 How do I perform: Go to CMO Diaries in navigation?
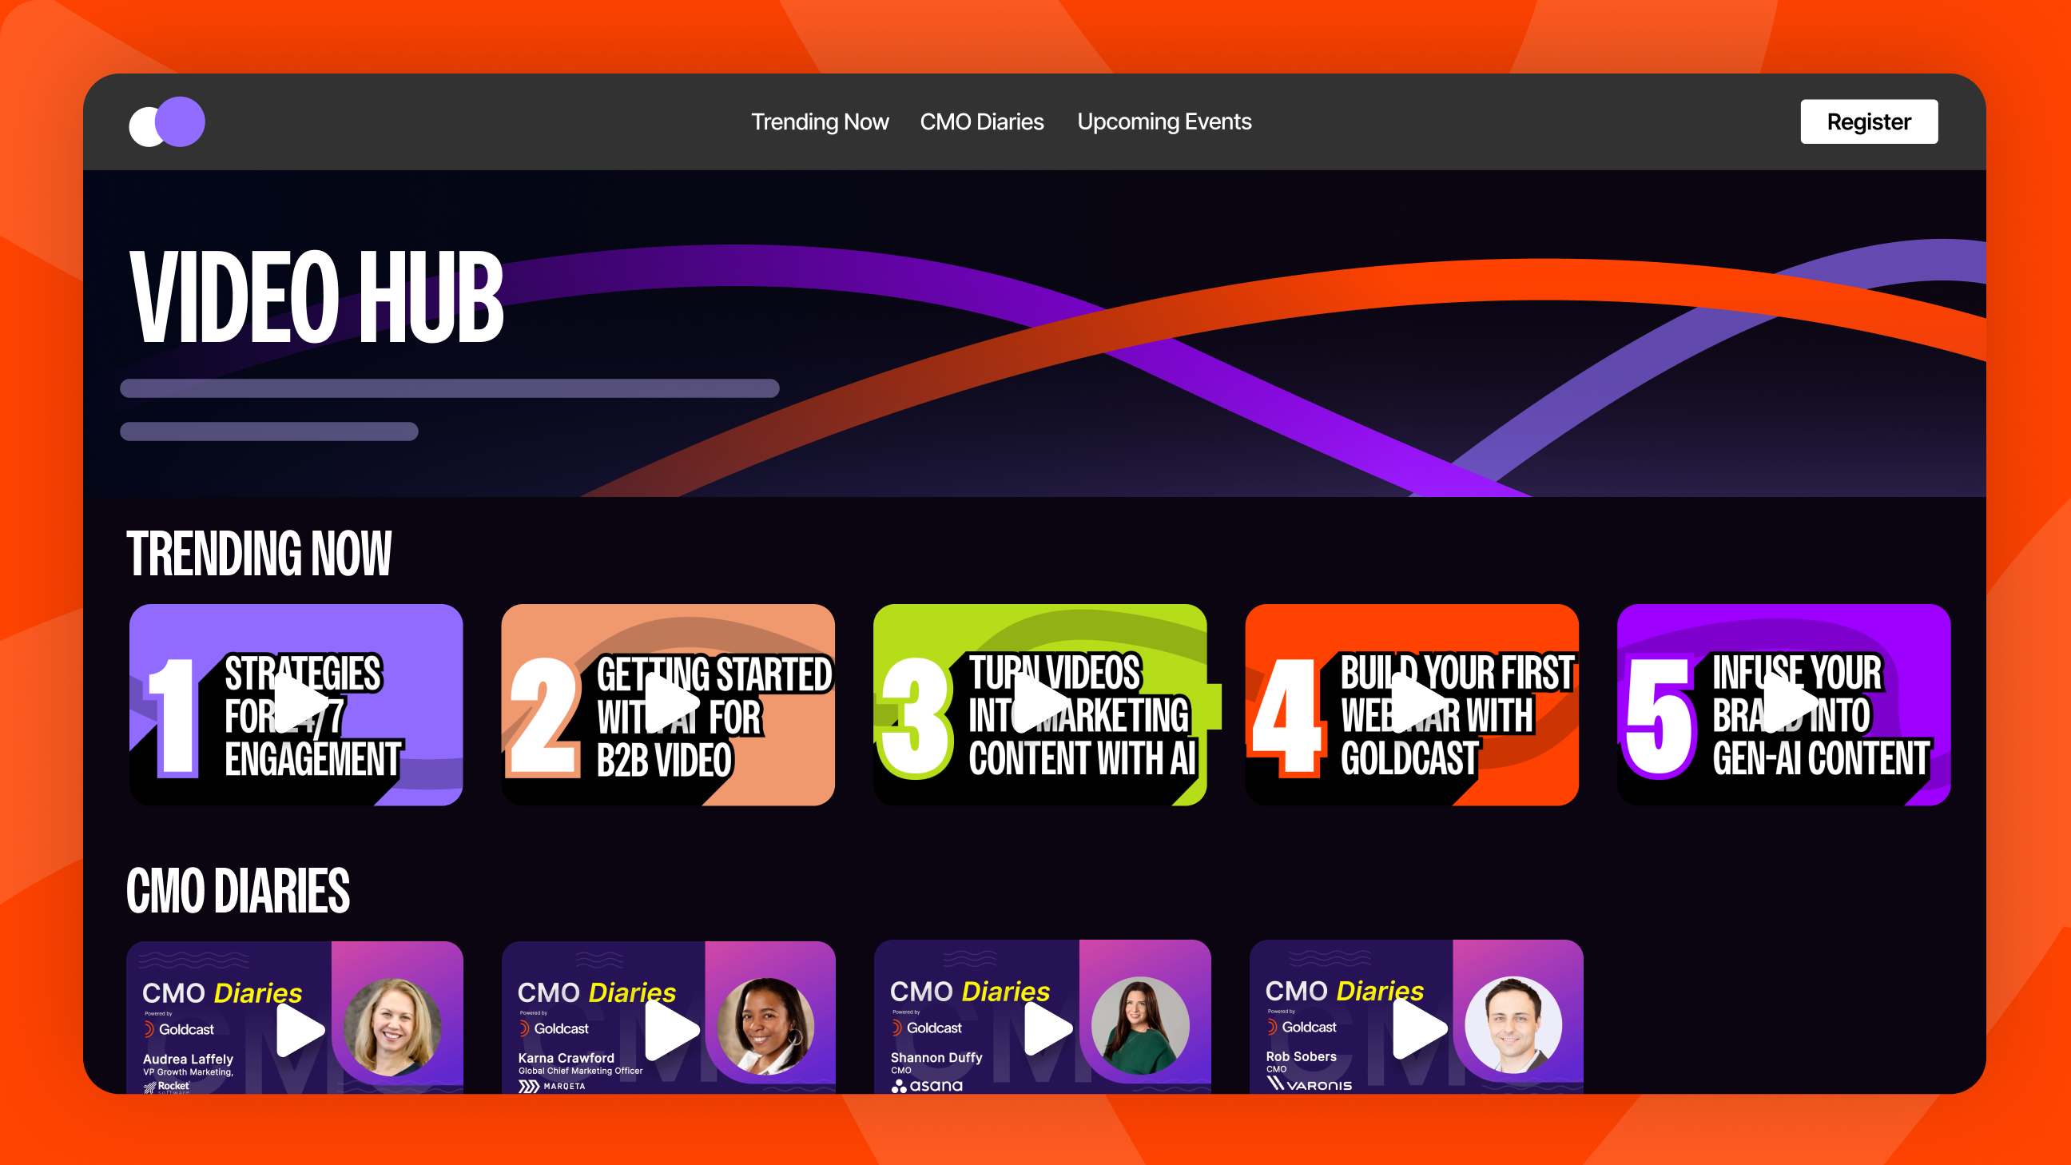click(982, 122)
